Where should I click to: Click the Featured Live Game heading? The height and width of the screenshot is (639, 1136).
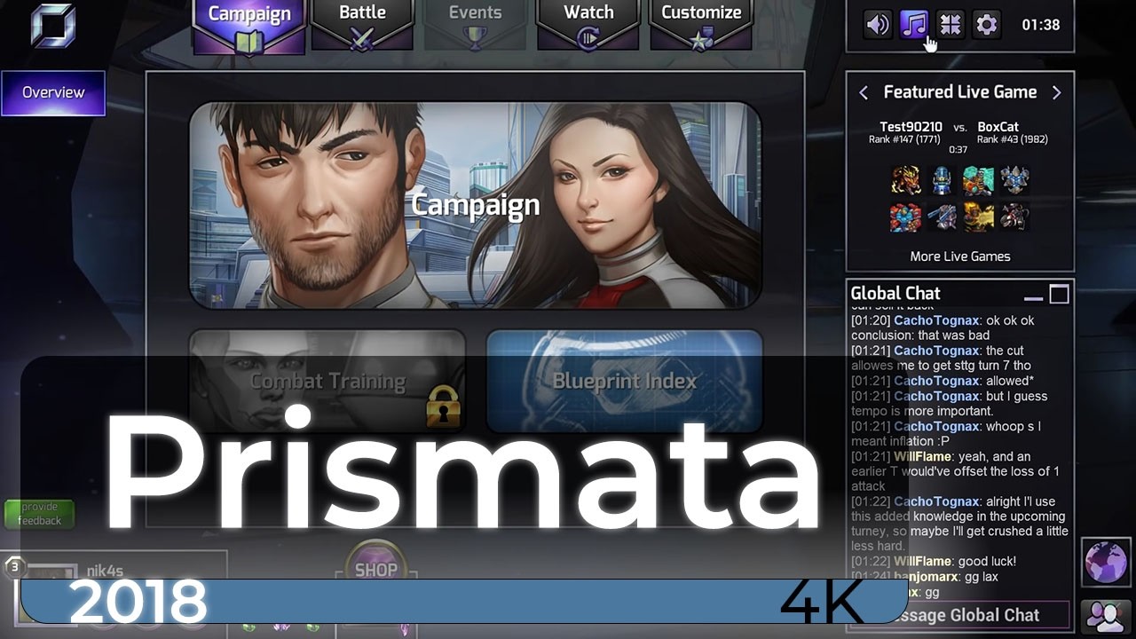click(959, 92)
